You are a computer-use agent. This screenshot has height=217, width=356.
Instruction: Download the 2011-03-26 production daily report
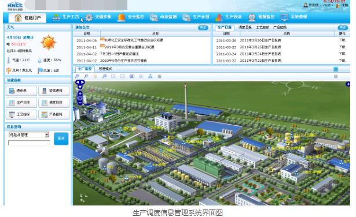(342, 40)
